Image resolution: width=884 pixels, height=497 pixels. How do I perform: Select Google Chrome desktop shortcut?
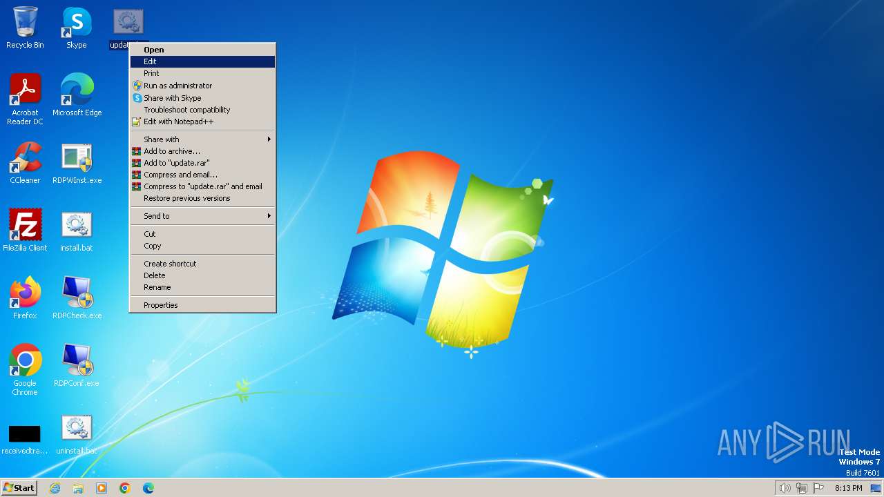pyautogui.click(x=25, y=370)
